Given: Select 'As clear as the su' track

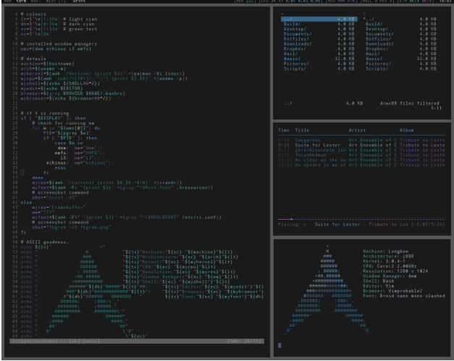Looking at the screenshot, I should [361, 159].
